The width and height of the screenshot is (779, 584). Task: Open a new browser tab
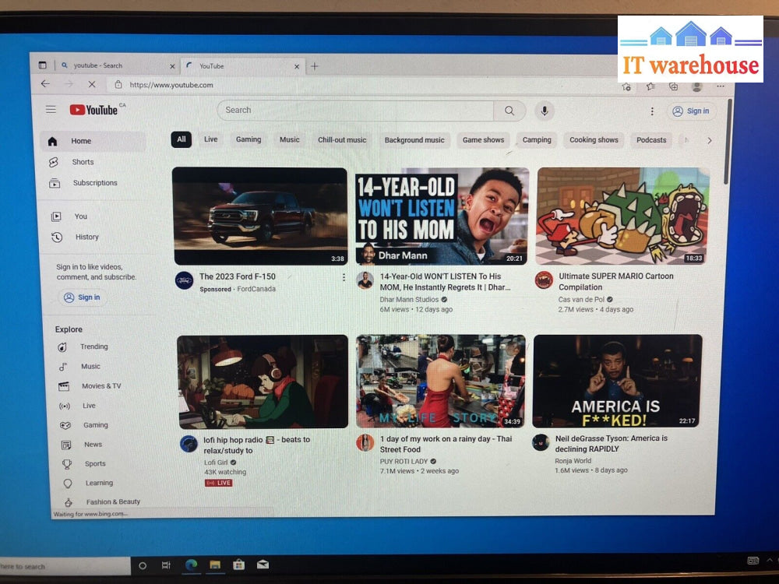pos(315,66)
